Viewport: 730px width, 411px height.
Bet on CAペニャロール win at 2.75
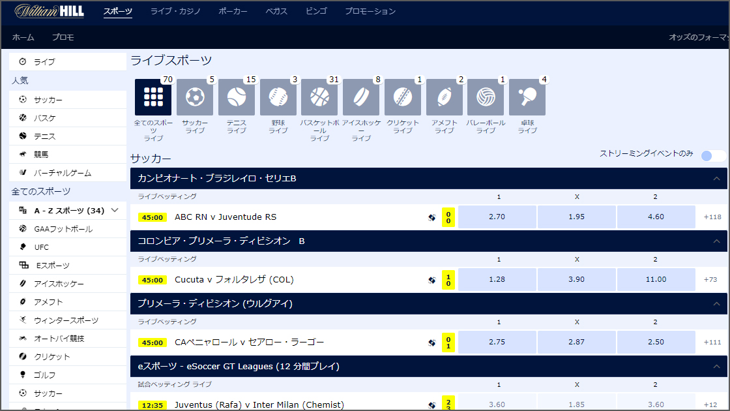(497, 342)
